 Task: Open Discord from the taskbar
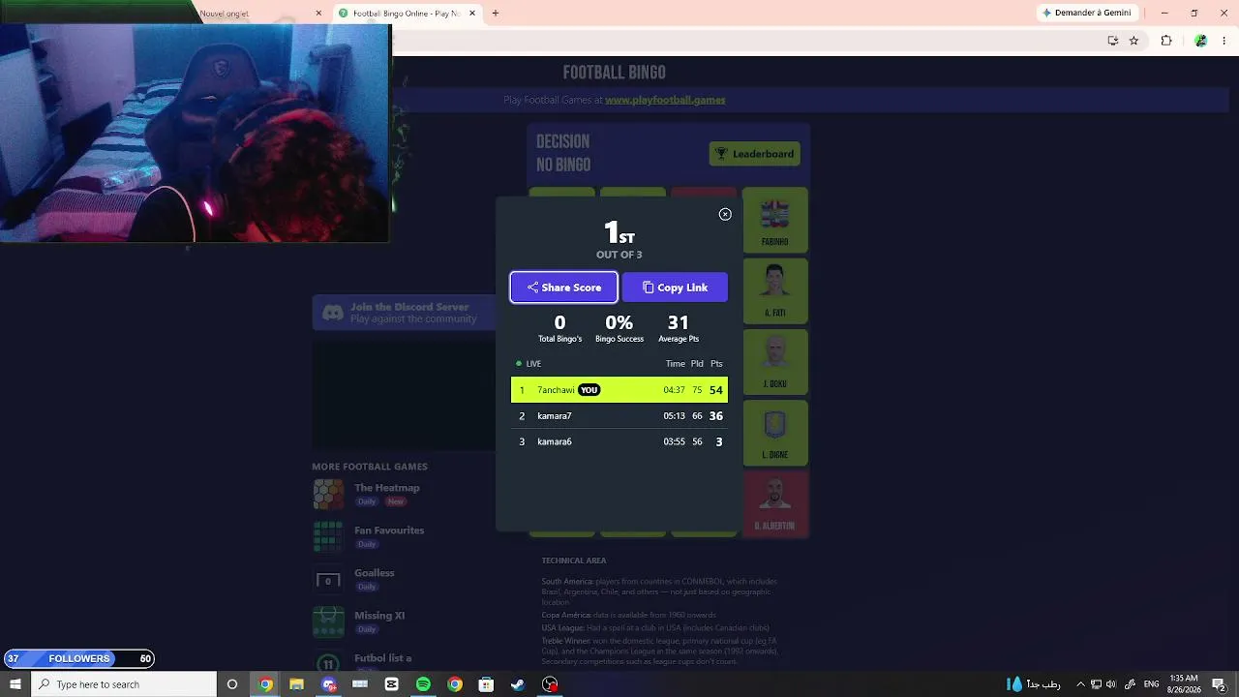click(x=329, y=684)
